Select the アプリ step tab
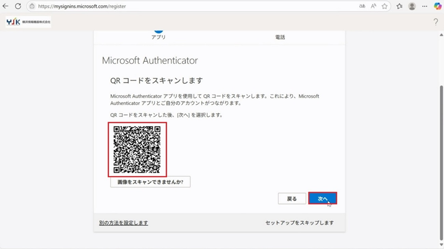Image resolution: width=444 pixels, height=249 pixels. click(x=159, y=37)
